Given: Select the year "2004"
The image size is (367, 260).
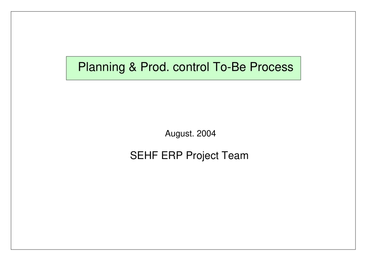Looking at the screenshot, I should (x=206, y=134).
